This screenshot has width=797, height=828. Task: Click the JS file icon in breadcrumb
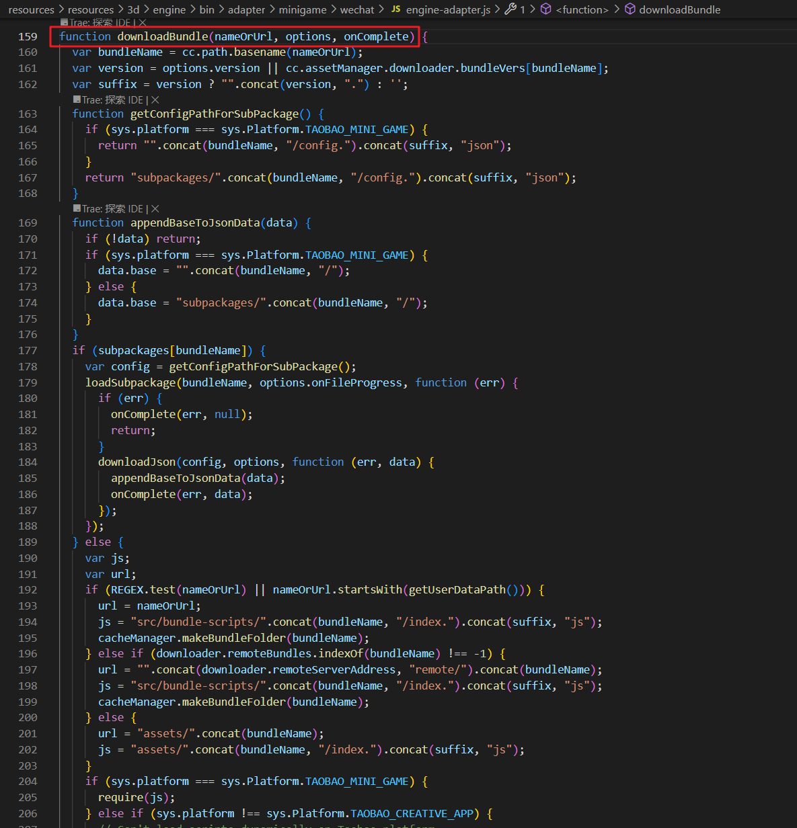(396, 9)
